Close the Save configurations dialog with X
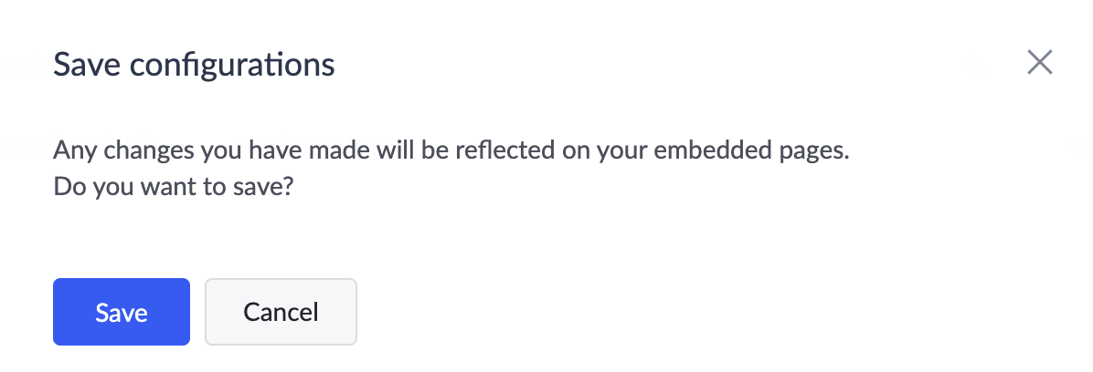 pos(1040,63)
